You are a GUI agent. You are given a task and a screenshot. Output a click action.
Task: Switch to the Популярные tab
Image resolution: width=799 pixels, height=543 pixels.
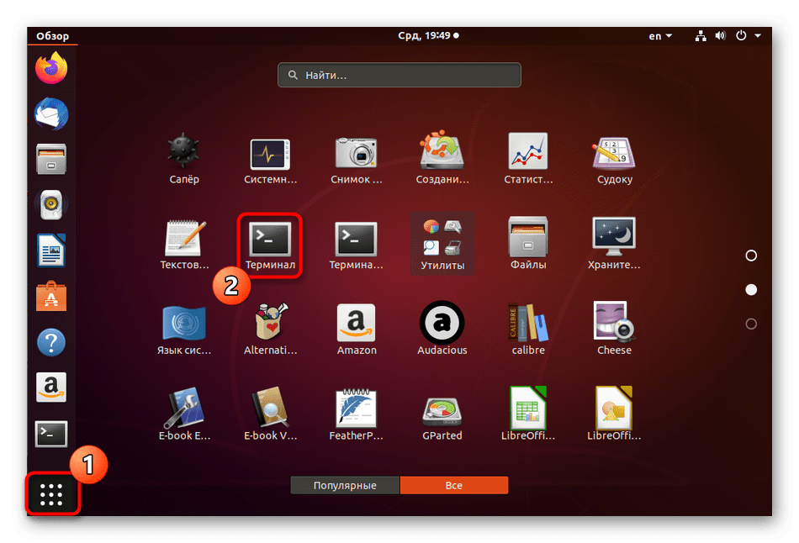point(345,486)
